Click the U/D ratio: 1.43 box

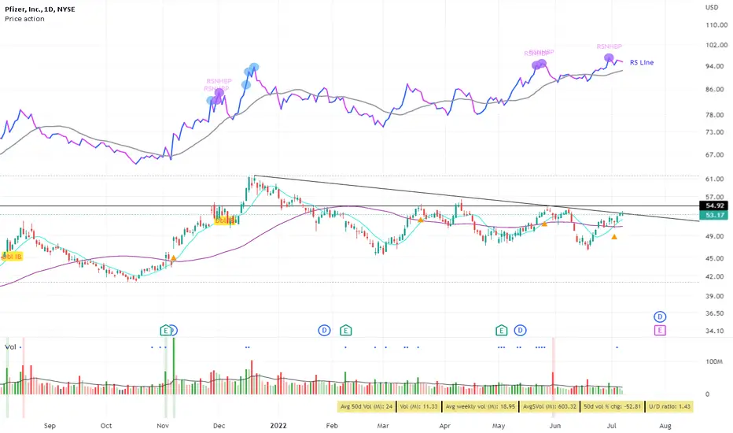pos(669,406)
